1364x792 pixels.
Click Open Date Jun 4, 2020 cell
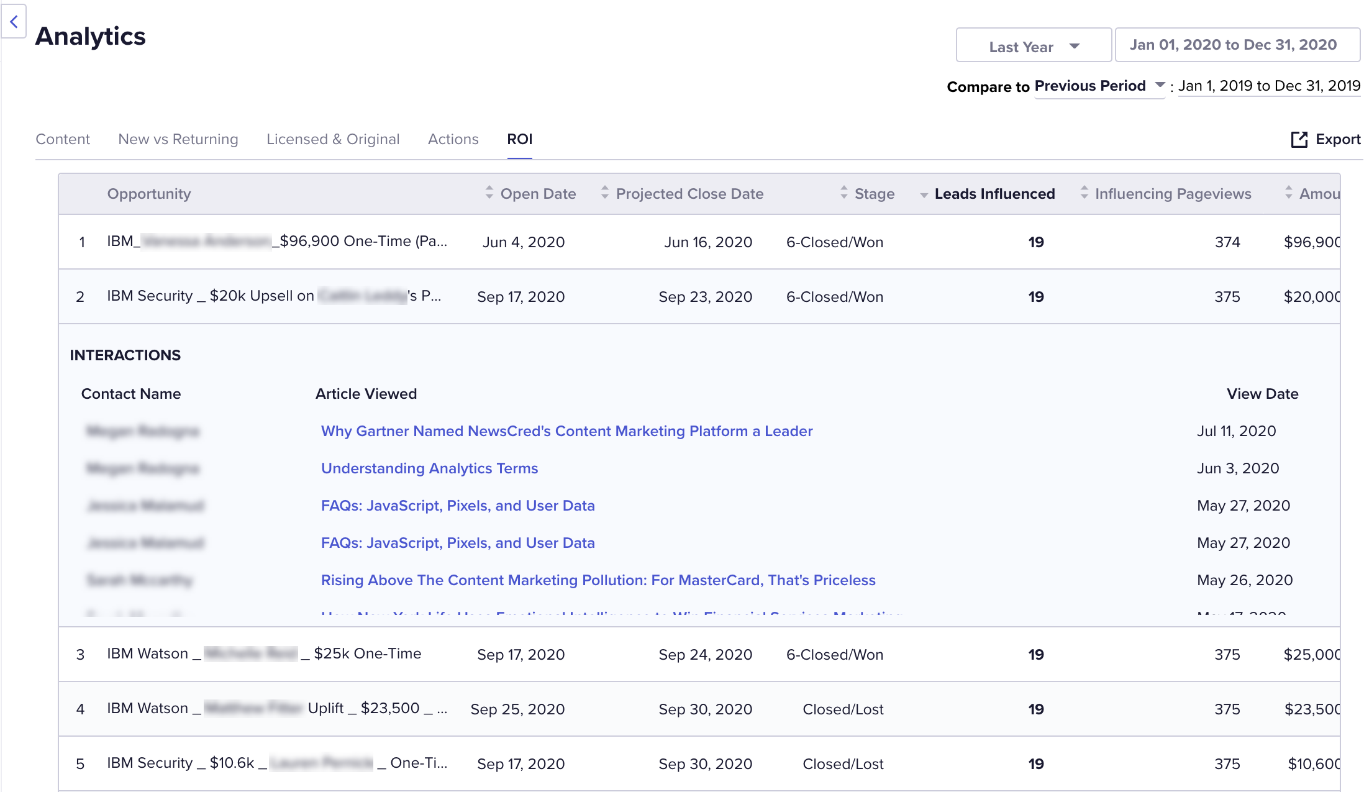pyautogui.click(x=524, y=242)
